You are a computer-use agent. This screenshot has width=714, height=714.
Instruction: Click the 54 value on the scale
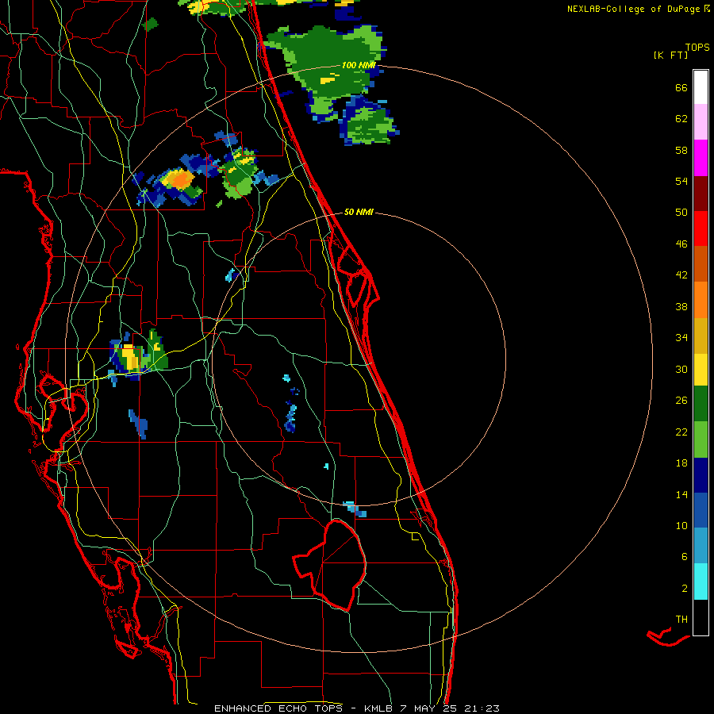pos(681,181)
